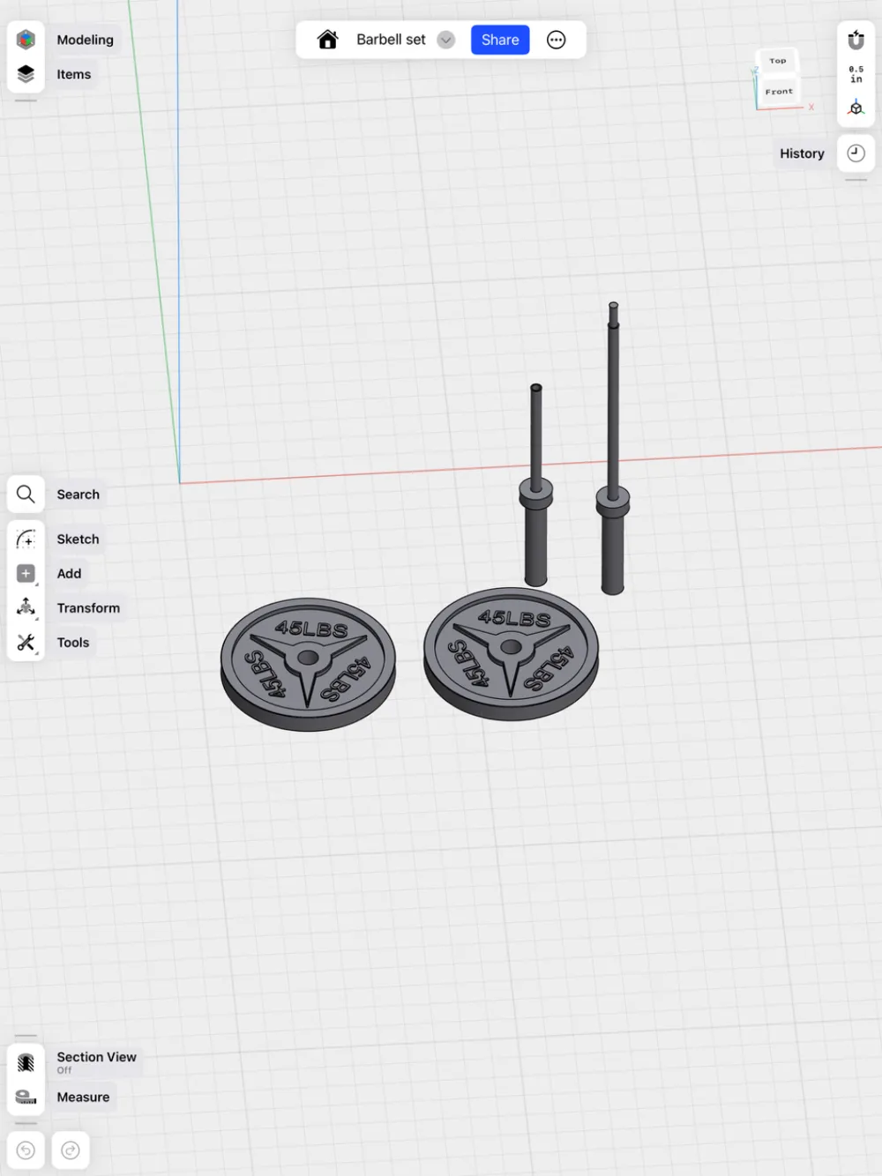
Task: Undo the last action
Action: point(26,1150)
